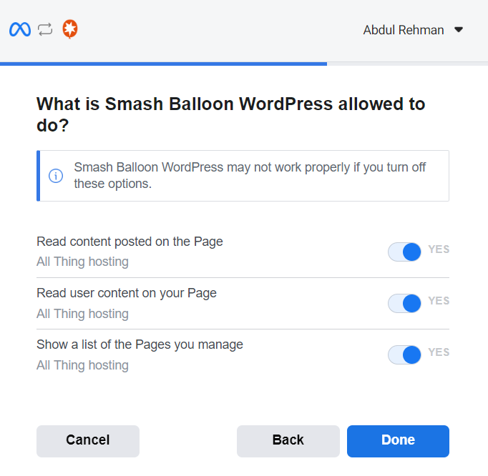Disable Read content posted on the Page
The height and width of the screenshot is (476, 488).
(405, 252)
